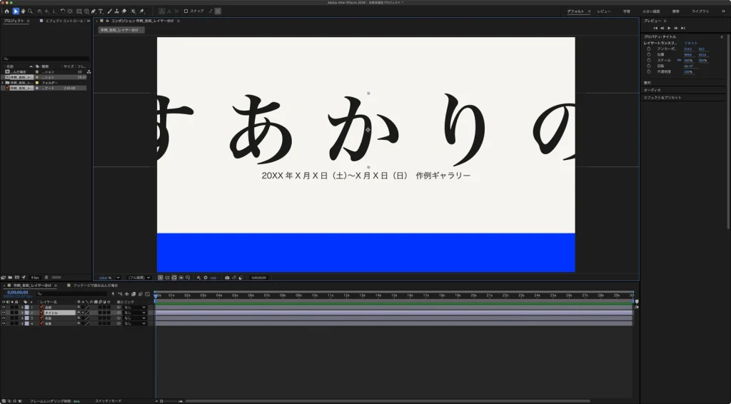Click the Home icon in the toolbar
The height and width of the screenshot is (404, 731).
point(6,11)
